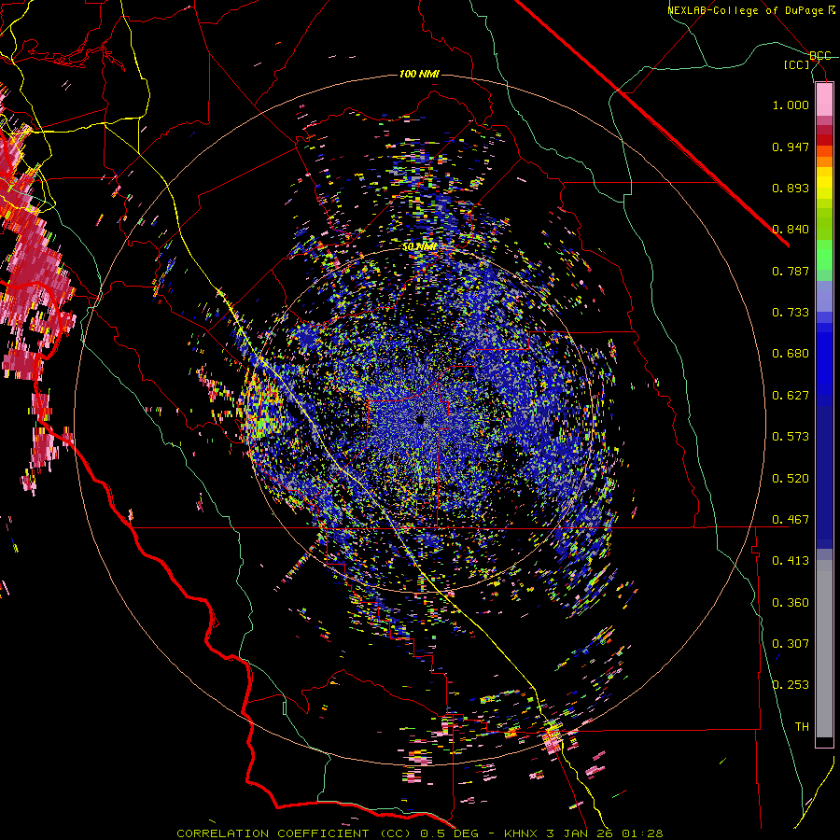Screen dimensions: 840x840
Task: Click the 0.520 color scale value
Action: click(791, 479)
